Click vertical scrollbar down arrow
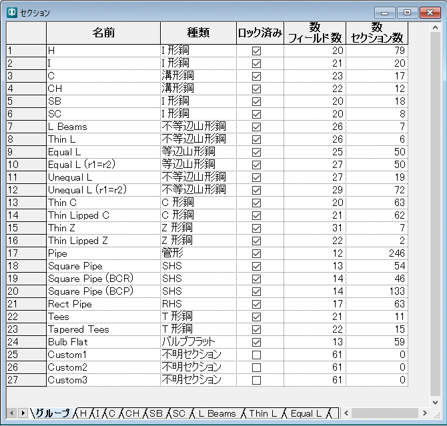 435,403
